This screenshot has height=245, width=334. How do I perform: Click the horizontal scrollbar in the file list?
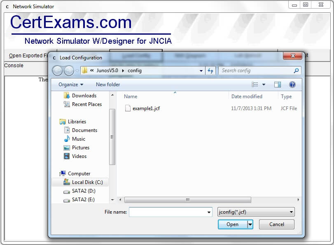tap(188, 200)
